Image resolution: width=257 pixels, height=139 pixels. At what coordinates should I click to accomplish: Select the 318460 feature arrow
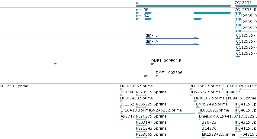pos(223,89)
